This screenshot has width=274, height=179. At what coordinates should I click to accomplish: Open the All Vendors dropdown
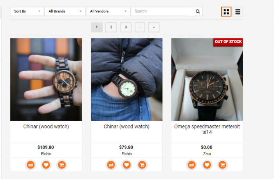pos(108,11)
